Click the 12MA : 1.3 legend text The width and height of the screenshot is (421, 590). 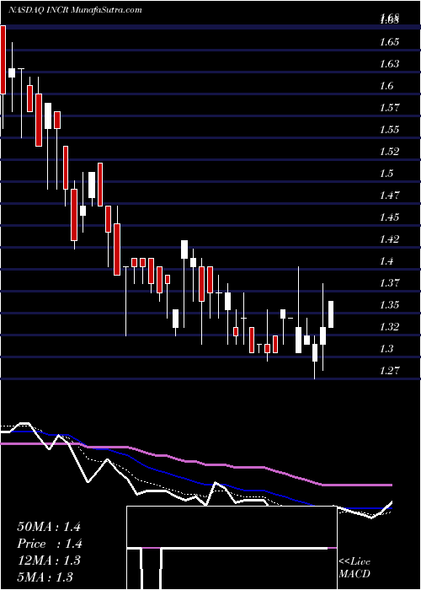tap(49, 560)
